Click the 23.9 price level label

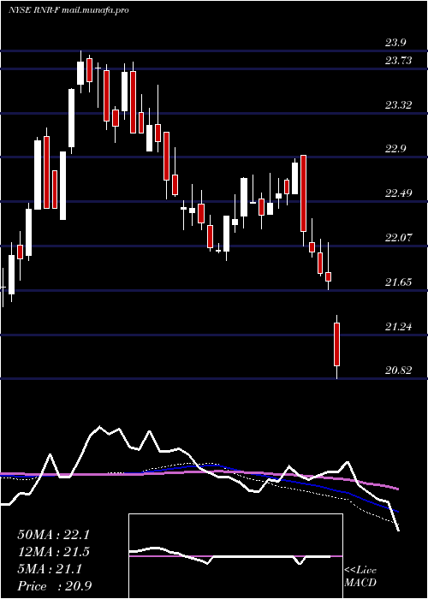pyautogui.click(x=395, y=43)
